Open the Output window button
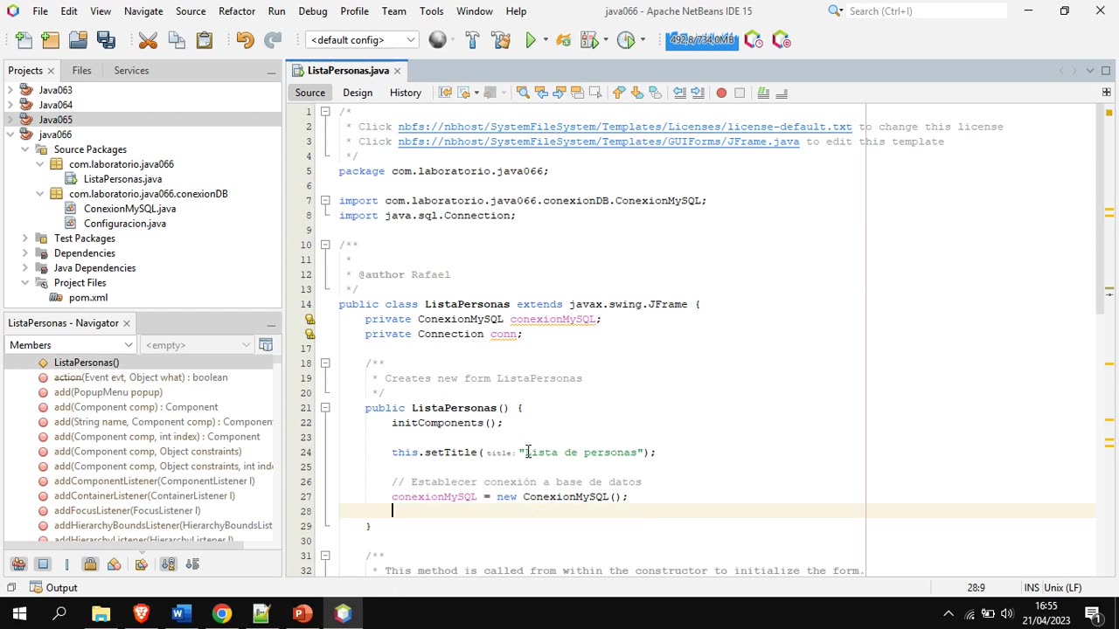1119x629 pixels. (x=53, y=588)
